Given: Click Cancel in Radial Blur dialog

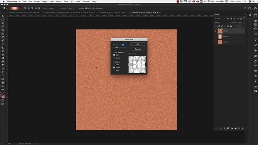Looking at the screenshot, I should tap(138, 49).
